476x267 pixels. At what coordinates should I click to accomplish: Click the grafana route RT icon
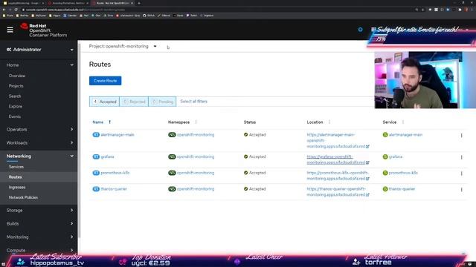pos(96,156)
